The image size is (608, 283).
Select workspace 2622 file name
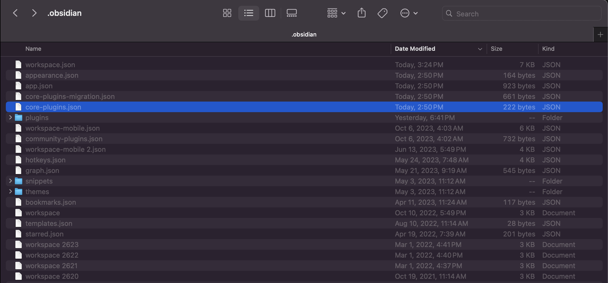click(x=52, y=255)
